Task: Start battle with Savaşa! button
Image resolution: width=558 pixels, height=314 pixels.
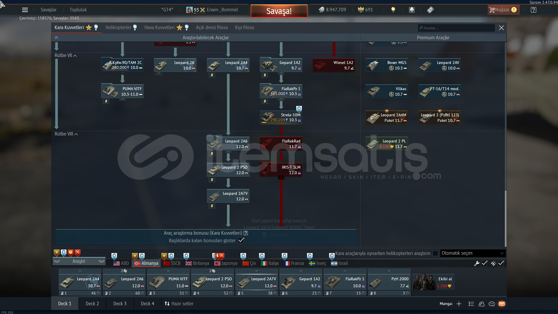Action: coord(279,11)
